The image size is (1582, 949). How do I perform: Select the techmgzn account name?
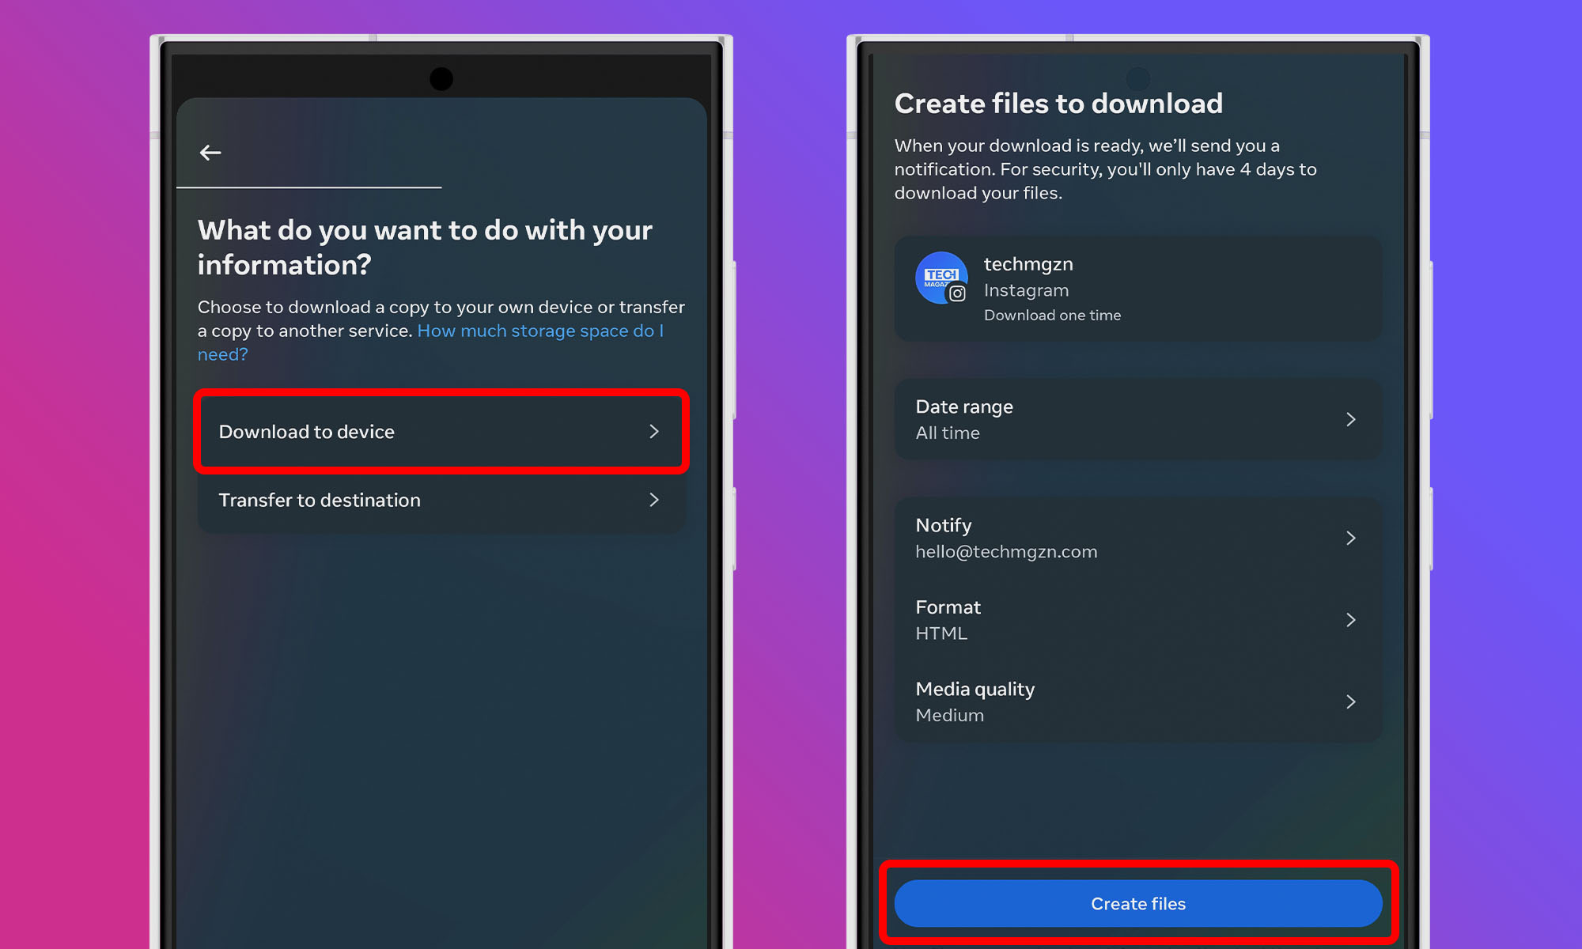tap(1028, 264)
